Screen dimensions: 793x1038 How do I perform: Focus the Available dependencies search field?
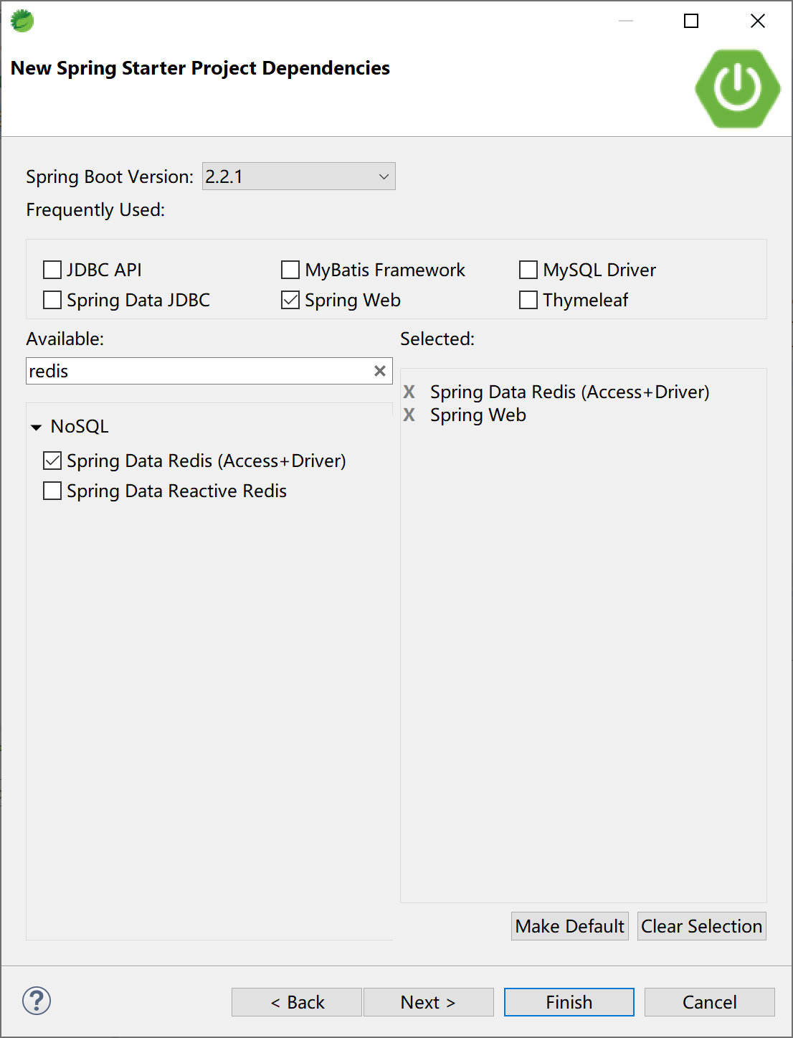[197, 371]
